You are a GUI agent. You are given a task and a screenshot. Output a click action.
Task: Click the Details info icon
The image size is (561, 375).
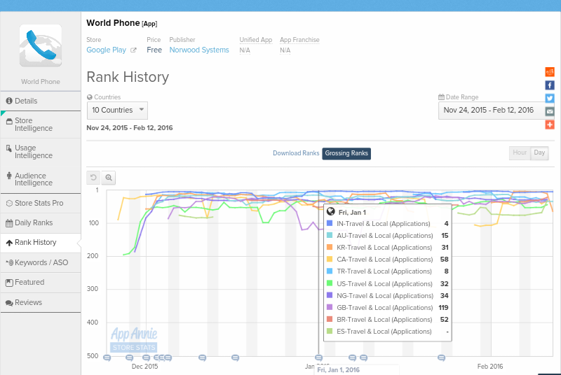9,101
